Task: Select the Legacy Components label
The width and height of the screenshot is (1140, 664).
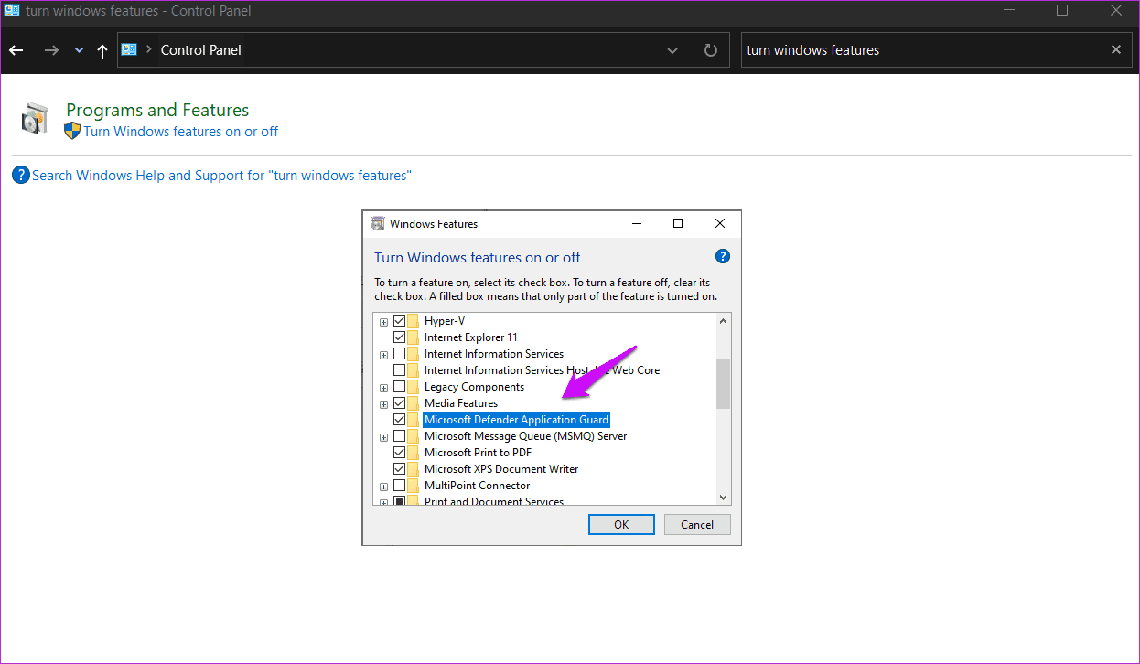Action: 474,387
